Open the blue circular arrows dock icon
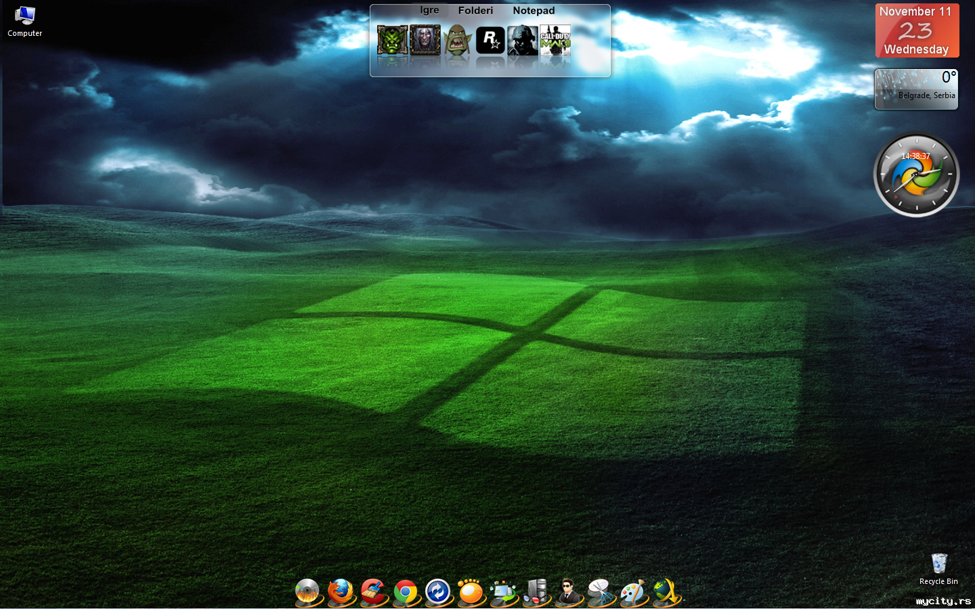Image resolution: width=975 pixels, height=609 pixels. point(438,592)
